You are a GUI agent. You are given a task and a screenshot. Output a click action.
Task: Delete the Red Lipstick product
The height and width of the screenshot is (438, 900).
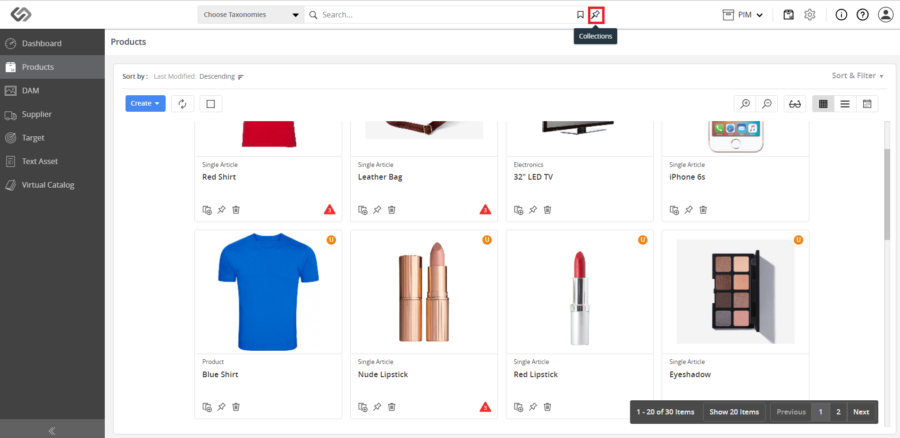(x=547, y=407)
